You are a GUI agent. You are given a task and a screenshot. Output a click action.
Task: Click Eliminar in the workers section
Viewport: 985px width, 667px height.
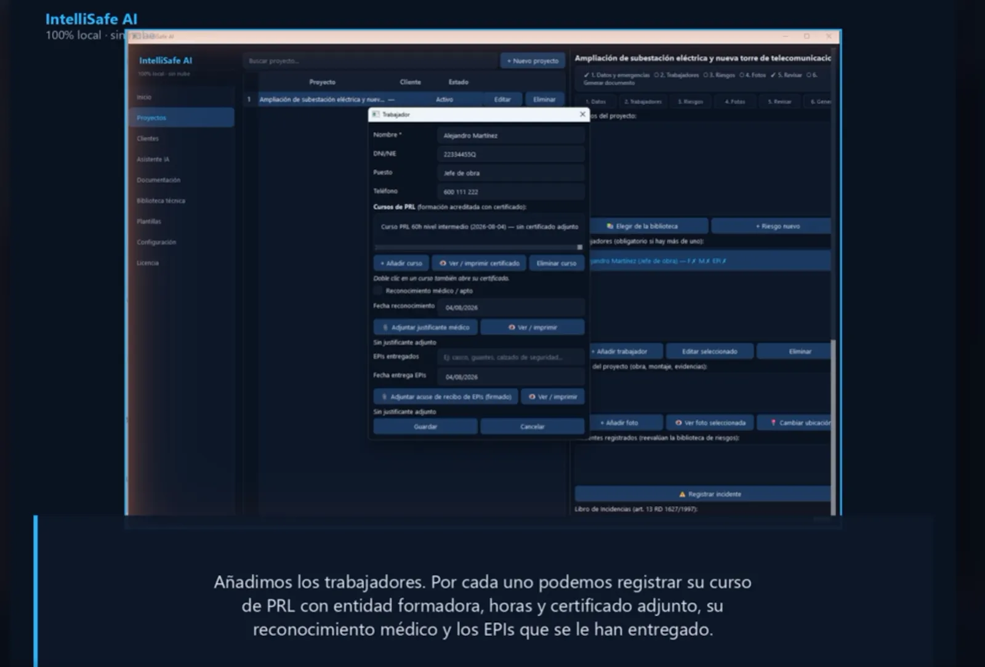pos(794,351)
